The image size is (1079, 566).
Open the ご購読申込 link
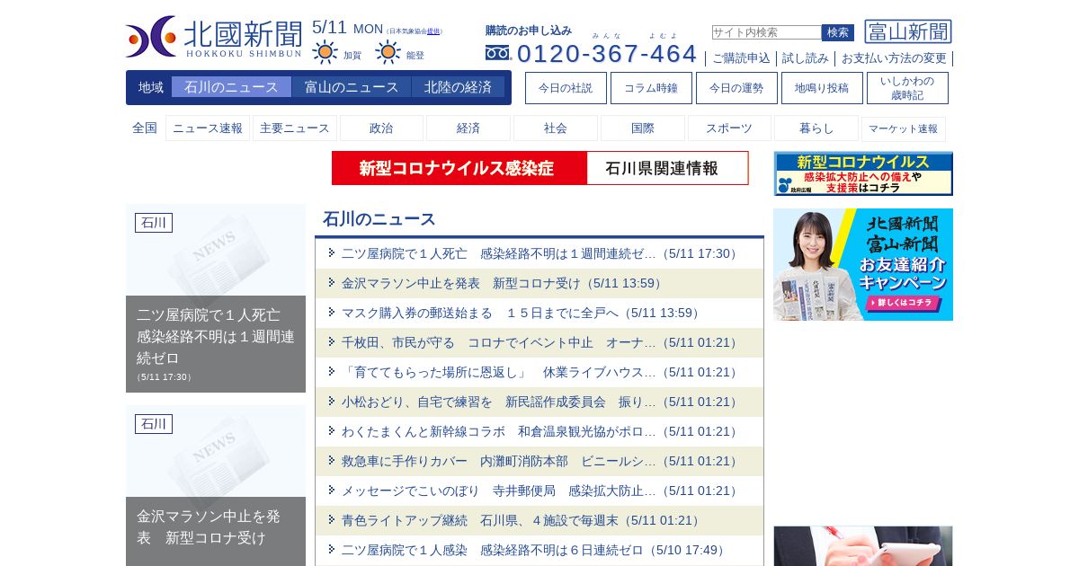(x=741, y=58)
